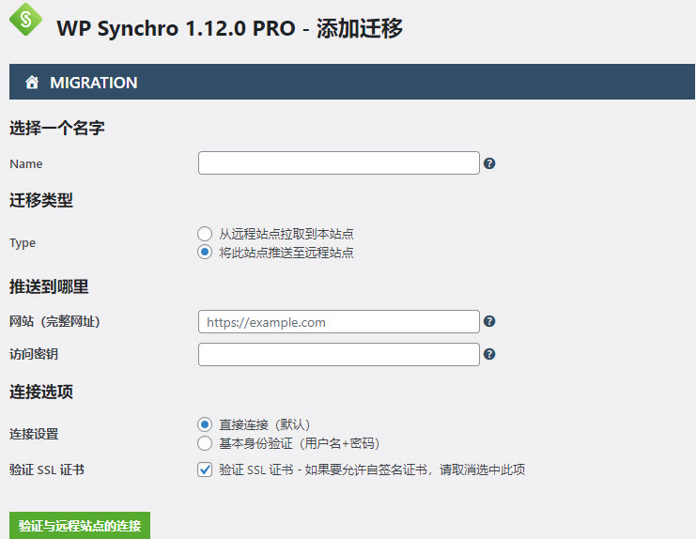Toggle the verify SSL certificate checkbox
The image size is (696, 539).
pyautogui.click(x=205, y=470)
